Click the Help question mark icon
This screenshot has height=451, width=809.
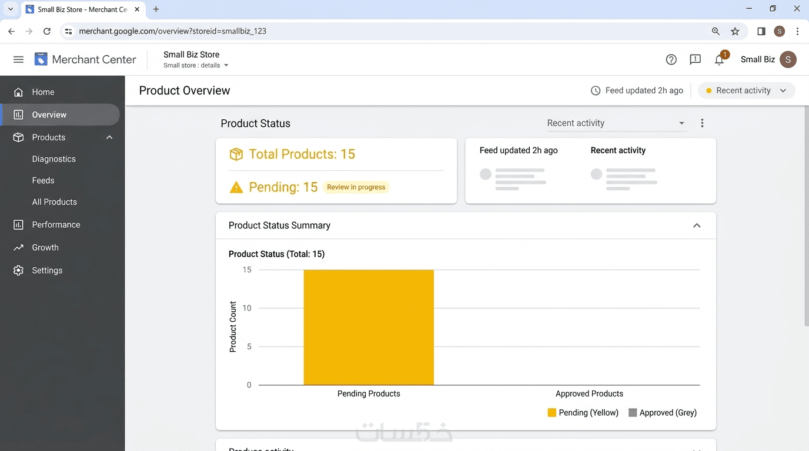(x=671, y=59)
